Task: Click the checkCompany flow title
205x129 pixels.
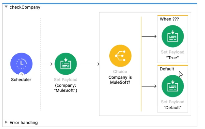Action: [25, 7]
